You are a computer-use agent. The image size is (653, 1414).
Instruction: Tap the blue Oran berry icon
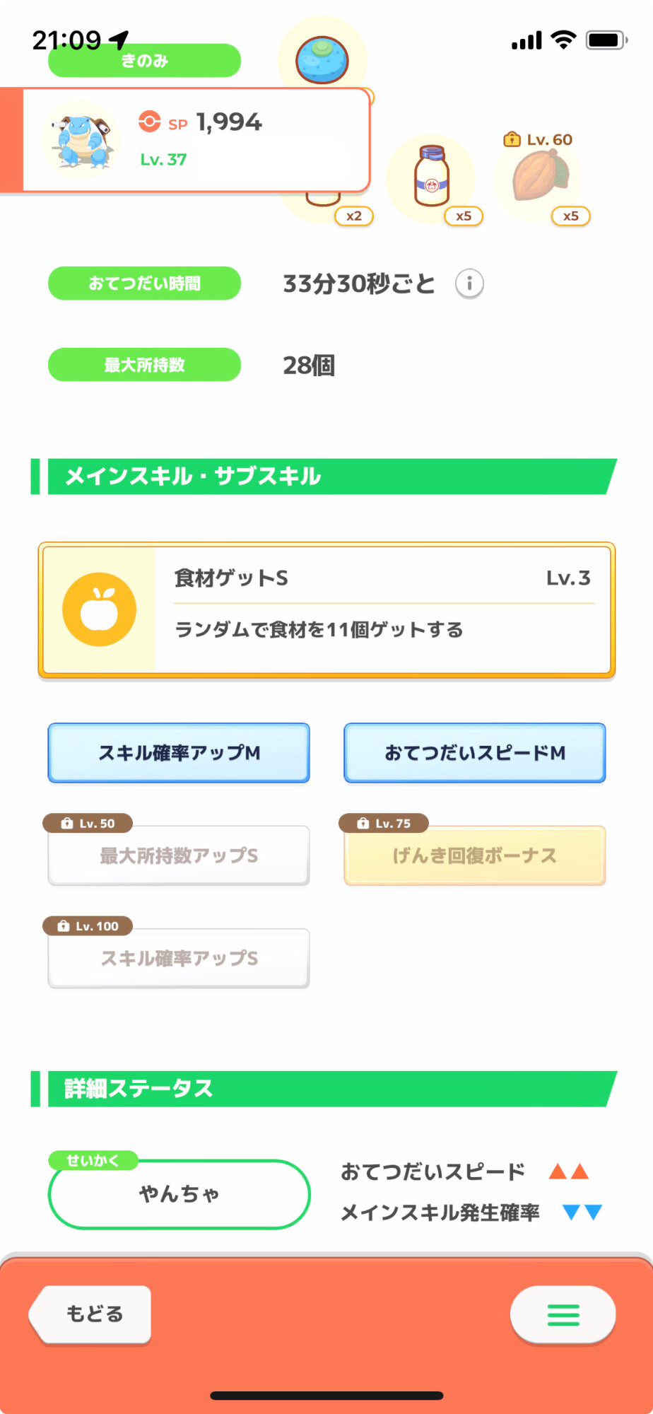322,60
